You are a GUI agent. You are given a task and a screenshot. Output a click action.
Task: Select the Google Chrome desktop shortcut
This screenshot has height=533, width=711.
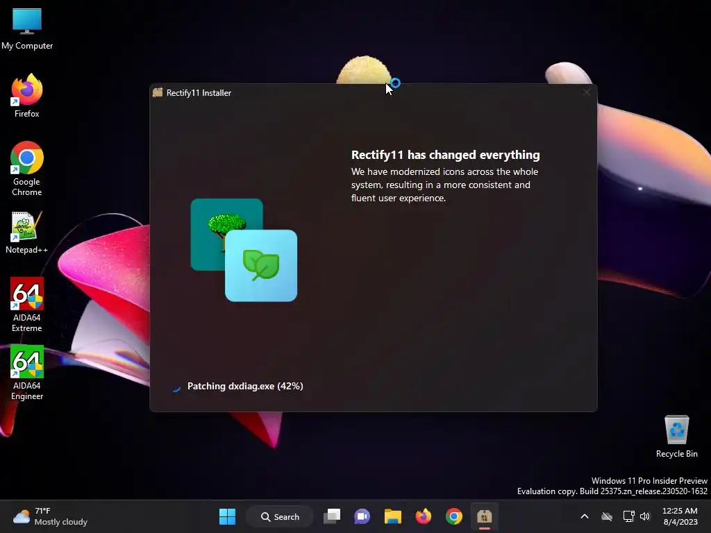pyautogui.click(x=27, y=169)
